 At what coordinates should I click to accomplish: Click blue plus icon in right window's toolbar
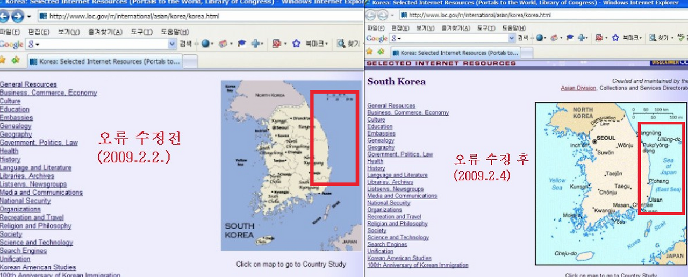(580, 38)
